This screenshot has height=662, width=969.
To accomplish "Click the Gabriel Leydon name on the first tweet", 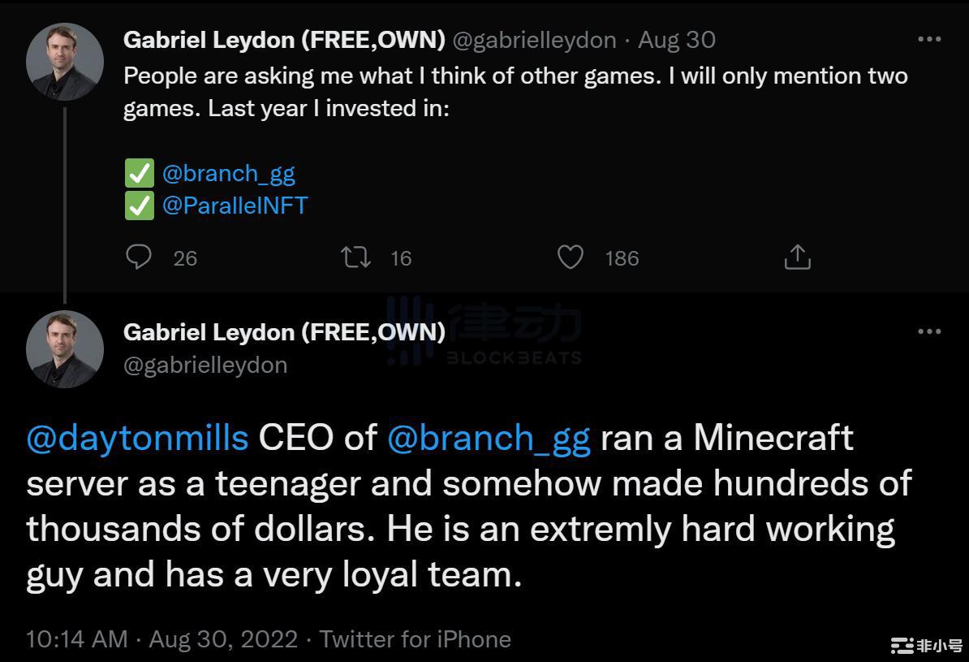I will [x=284, y=39].
